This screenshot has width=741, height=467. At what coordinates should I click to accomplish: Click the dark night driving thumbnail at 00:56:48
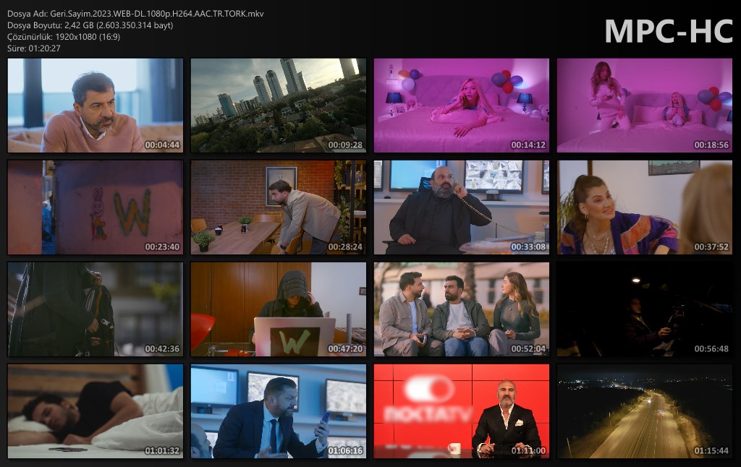pyautogui.click(x=645, y=309)
